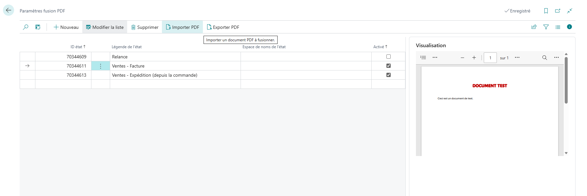Open the share icon in toolbar
Image resolution: width=587 pixels, height=196 pixels.
coord(534,27)
